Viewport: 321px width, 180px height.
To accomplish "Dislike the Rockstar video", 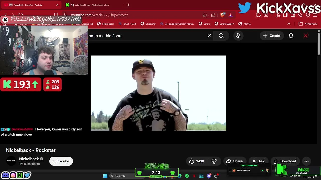I will point(214,161).
